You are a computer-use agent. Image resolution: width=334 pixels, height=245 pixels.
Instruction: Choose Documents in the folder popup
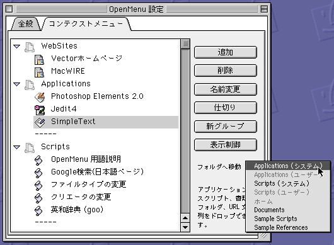point(288,210)
